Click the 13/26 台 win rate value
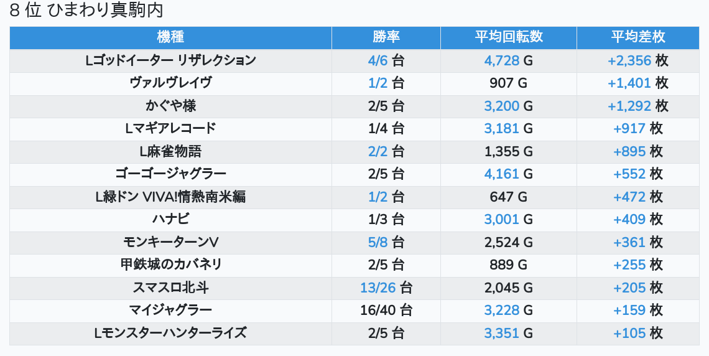 [x=386, y=288]
